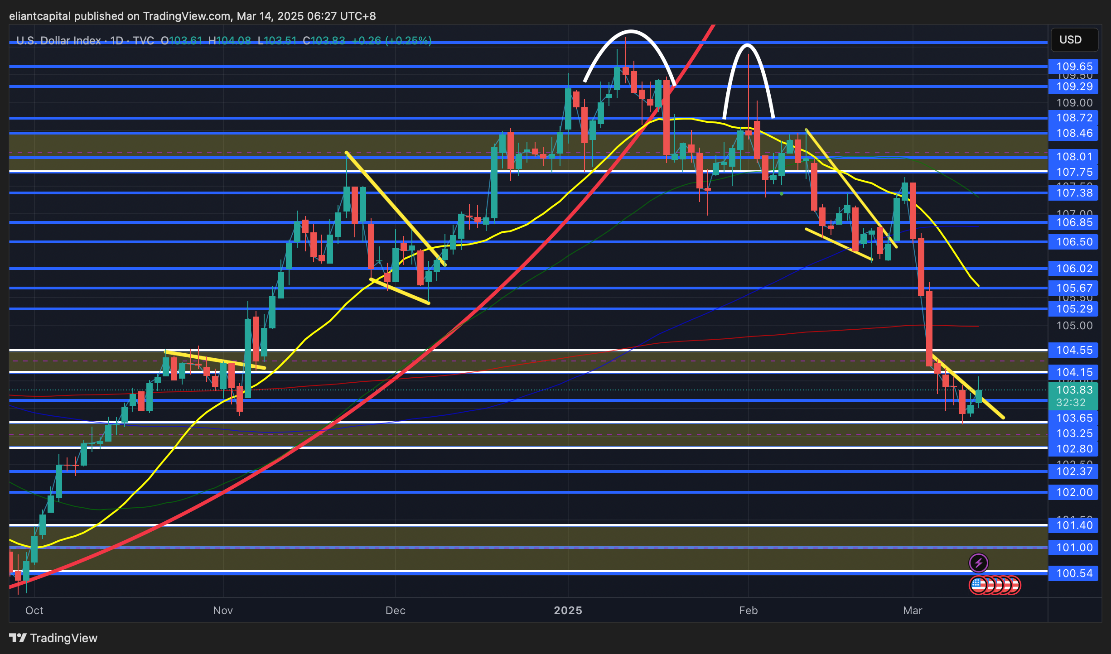Click the 100.54 price level label
The height and width of the screenshot is (654, 1111).
coord(1073,573)
